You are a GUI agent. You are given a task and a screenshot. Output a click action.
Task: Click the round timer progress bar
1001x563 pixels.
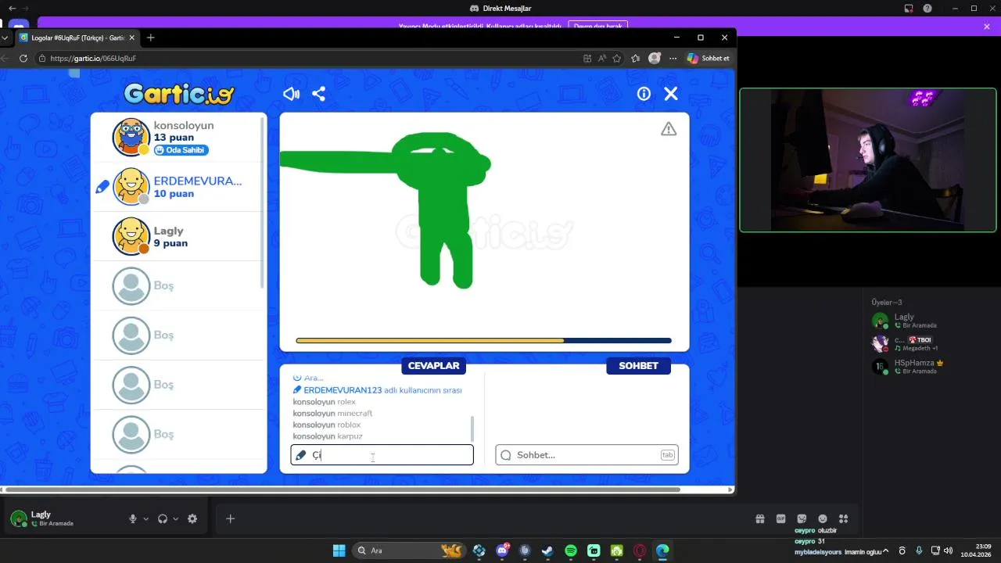[483, 341]
